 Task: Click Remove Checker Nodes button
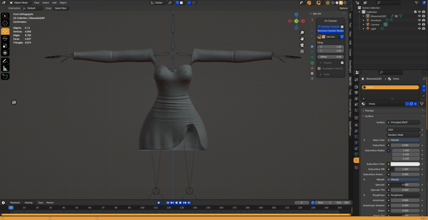[x=330, y=31]
